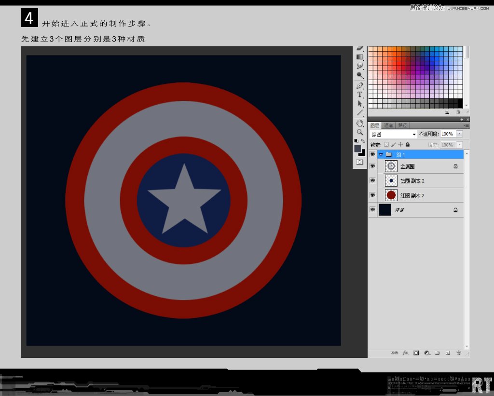Select the 组 1 group row
Screen dimensions: 494x396
[x=421, y=154]
